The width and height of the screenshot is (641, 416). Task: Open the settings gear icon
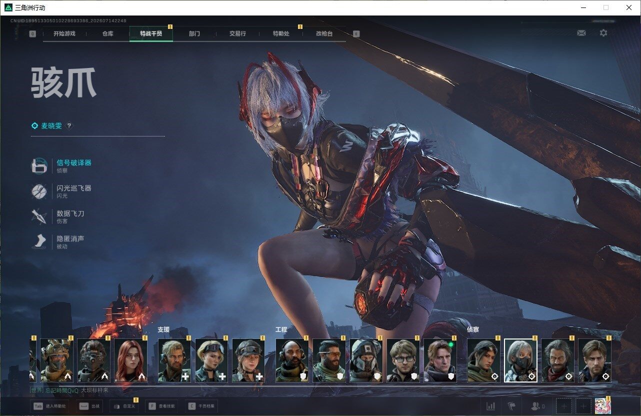tap(603, 33)
